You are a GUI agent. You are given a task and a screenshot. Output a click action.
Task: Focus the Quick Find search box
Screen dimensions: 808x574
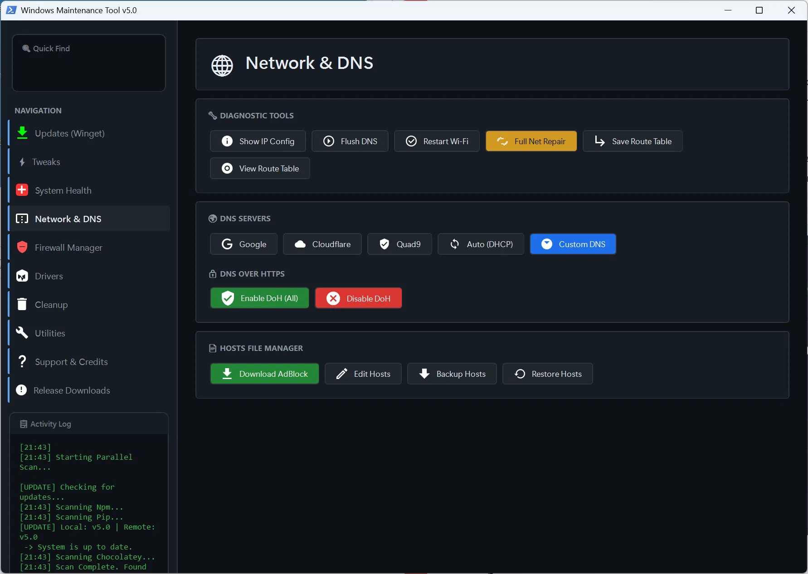click(x=89, y=63)
